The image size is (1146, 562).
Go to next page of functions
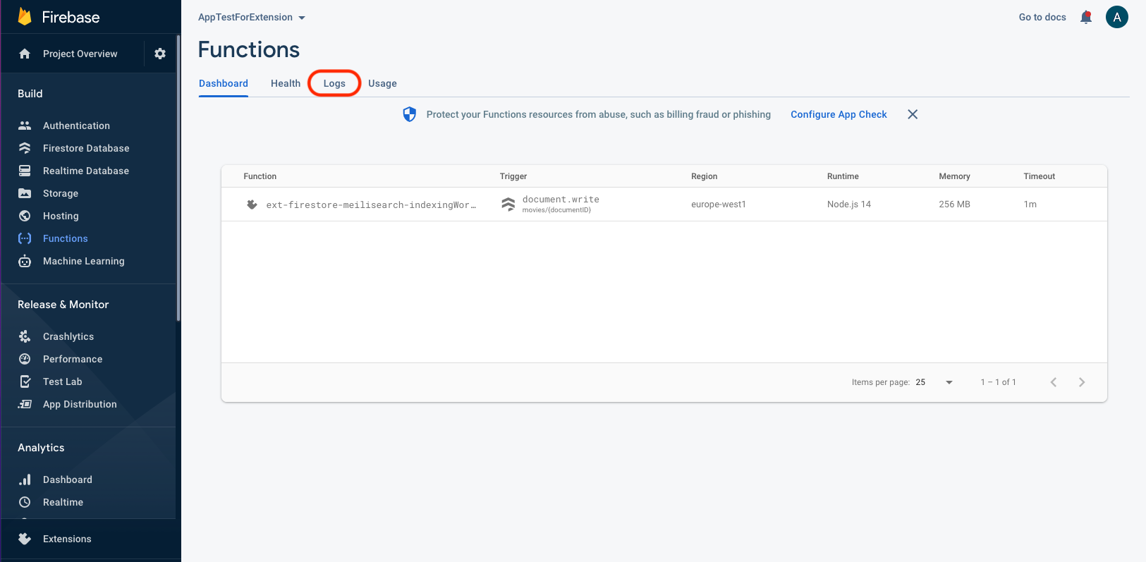[x=1082, y=382]
